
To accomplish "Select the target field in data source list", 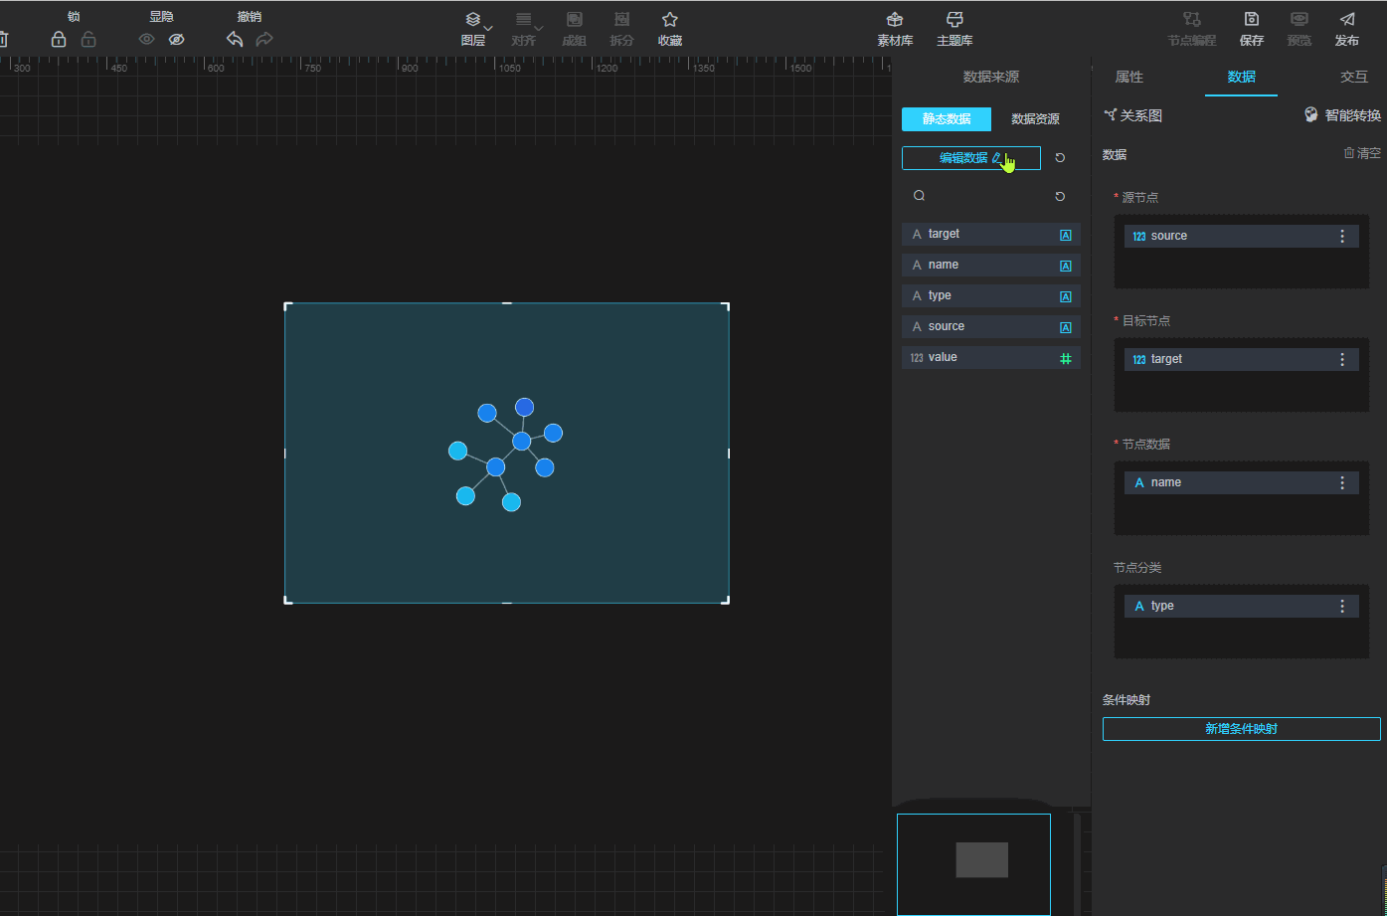I will (991, 235).
